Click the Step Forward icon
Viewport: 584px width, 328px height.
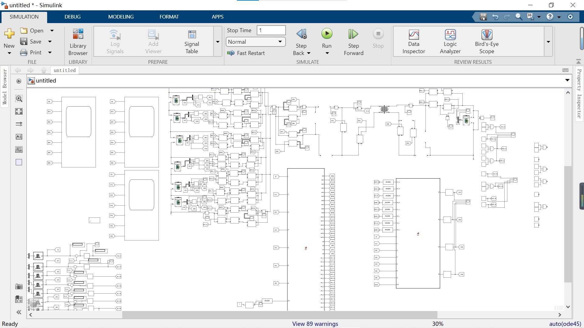(x=353, y=34)
